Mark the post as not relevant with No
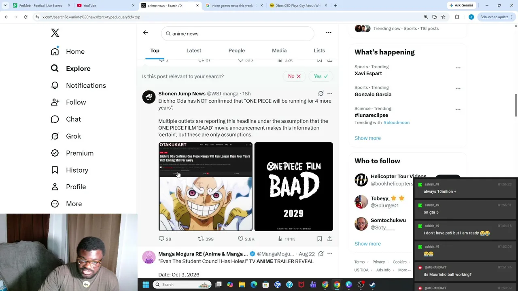The height and width of the screenshot is (291, 518). point(294,76)
